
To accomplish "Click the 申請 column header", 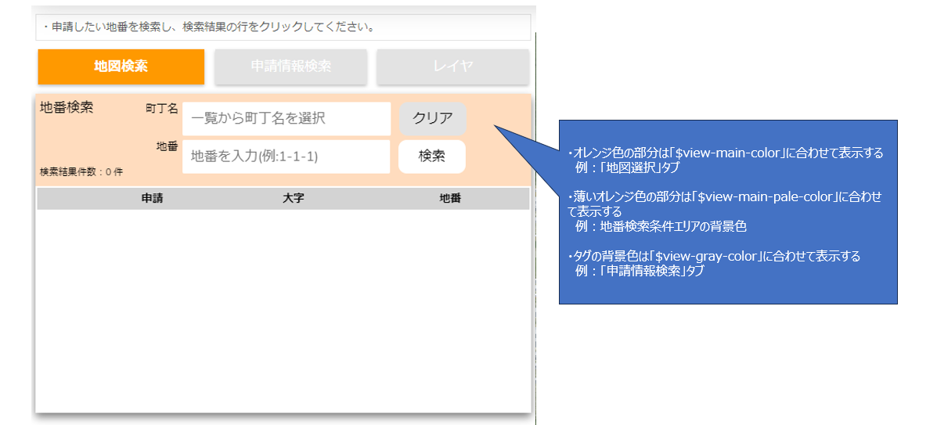I will (152, 199).
